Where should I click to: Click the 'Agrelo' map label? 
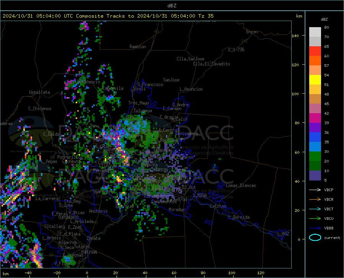(x=102, y=178)
